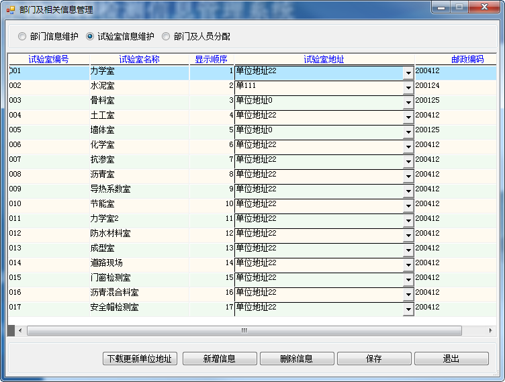Expand address dropdown for 沥青室 row

pyautogui.click(x=408, y=176)
